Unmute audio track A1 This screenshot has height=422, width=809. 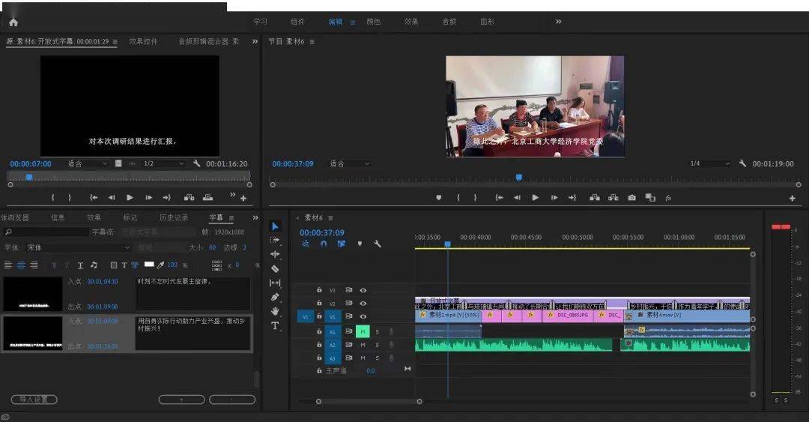coord(363,332)
